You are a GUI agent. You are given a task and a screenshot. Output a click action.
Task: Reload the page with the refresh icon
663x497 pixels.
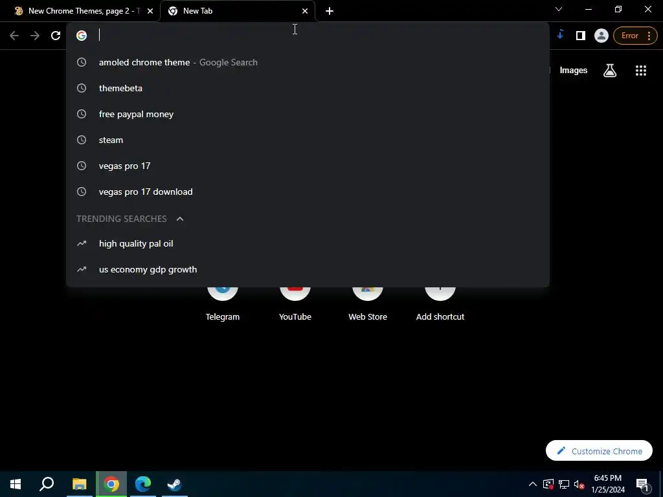[56, 36]
